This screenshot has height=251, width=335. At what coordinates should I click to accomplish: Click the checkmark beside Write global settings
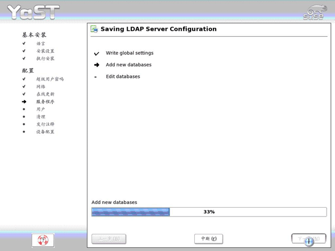pos(96,53)
